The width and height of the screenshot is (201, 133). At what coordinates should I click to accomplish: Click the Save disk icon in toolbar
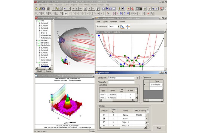pyautogui.click(x=44, y=9)
